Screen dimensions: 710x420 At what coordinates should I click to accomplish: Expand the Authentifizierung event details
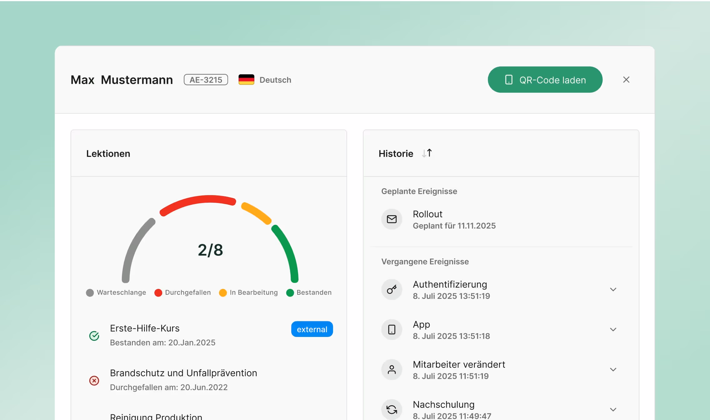tap(613, 289)
